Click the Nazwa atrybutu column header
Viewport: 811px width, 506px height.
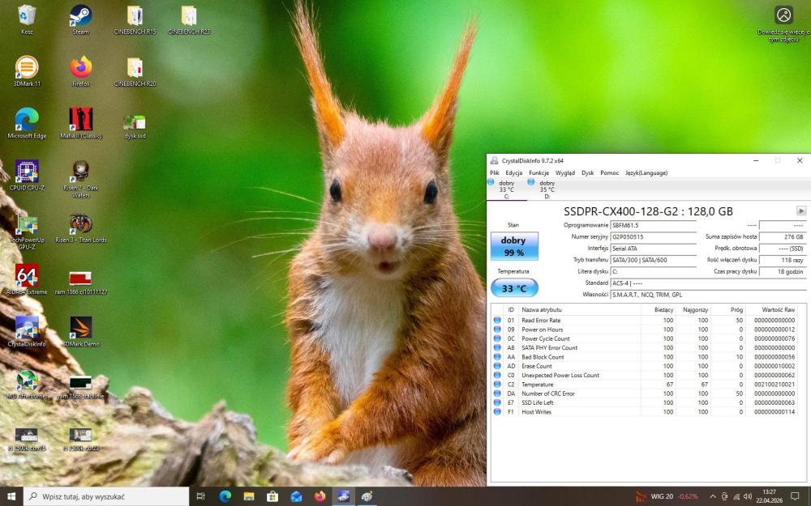click(x=579, y=310)
